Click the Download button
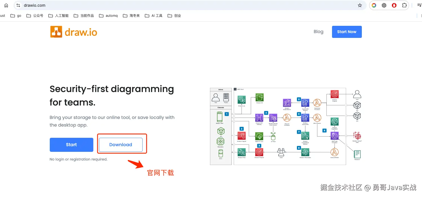The image size is (422, 197). [121, 145]
